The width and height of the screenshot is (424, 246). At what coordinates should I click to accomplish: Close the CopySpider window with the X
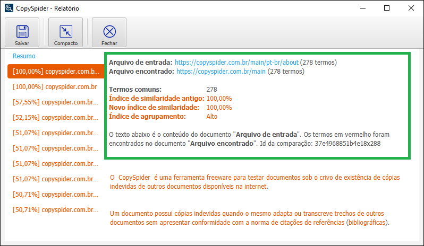[x=411, y=8]
